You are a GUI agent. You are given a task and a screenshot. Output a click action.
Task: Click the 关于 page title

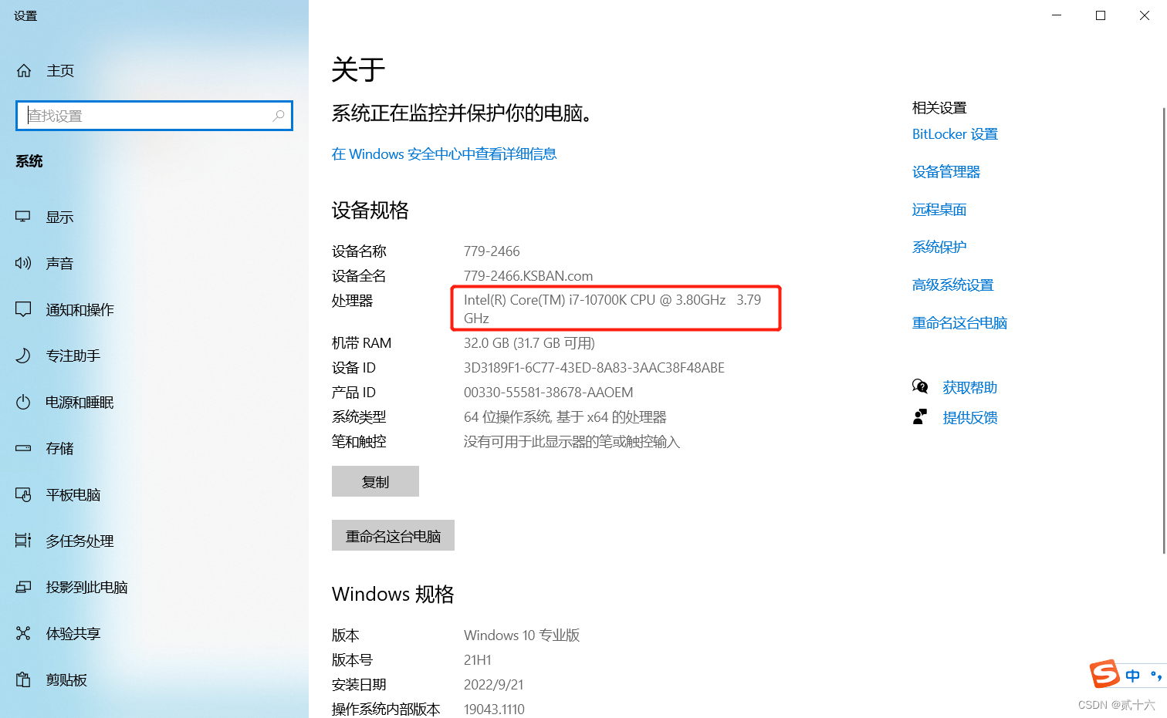(x=358, y=70)
